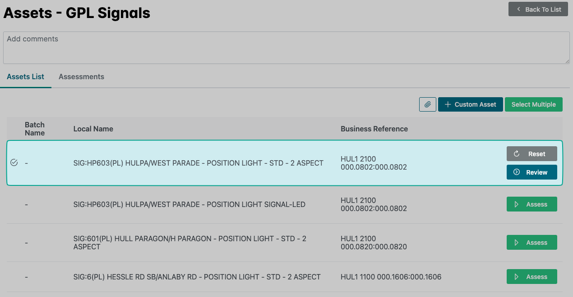The image size is (573, 297).
Task: Review the HP603(PL) STD 2 ASPECT asset
Action: click(x=531, y=172)
